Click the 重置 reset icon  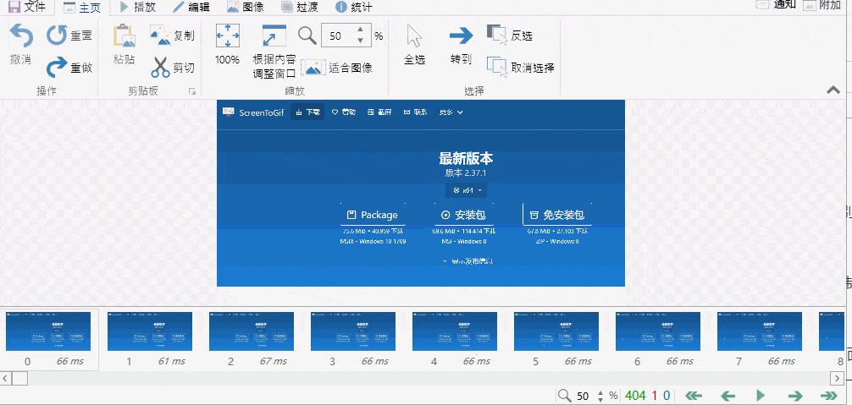point(57,36)
